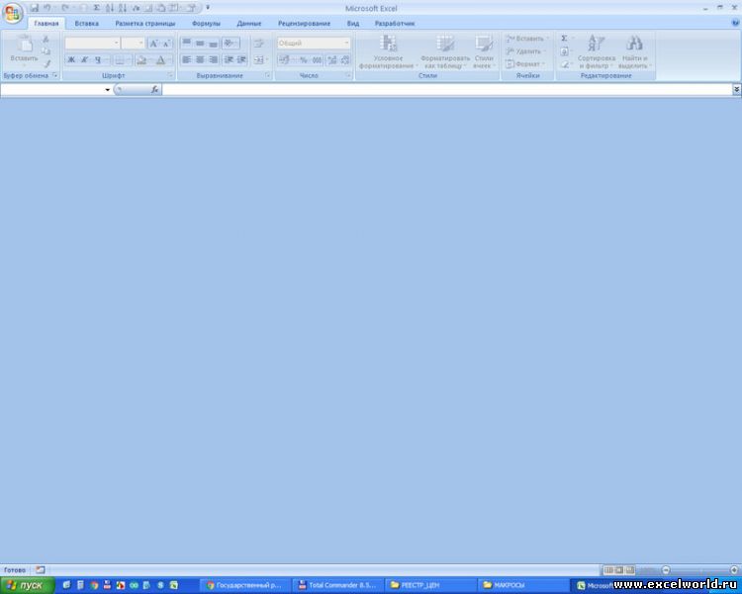Open the Найти и выделить menu
This screenshot has height=594, width=742.
(634, 51)
